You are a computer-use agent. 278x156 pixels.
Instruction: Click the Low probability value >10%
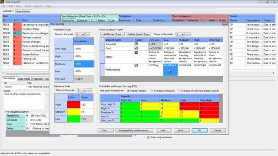[x=84, y=71]
